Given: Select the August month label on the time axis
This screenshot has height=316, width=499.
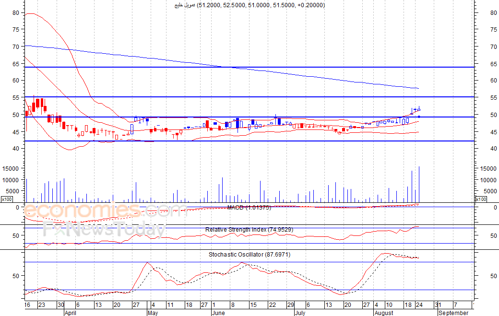Looking at the screenshot, I should point(384,313).
